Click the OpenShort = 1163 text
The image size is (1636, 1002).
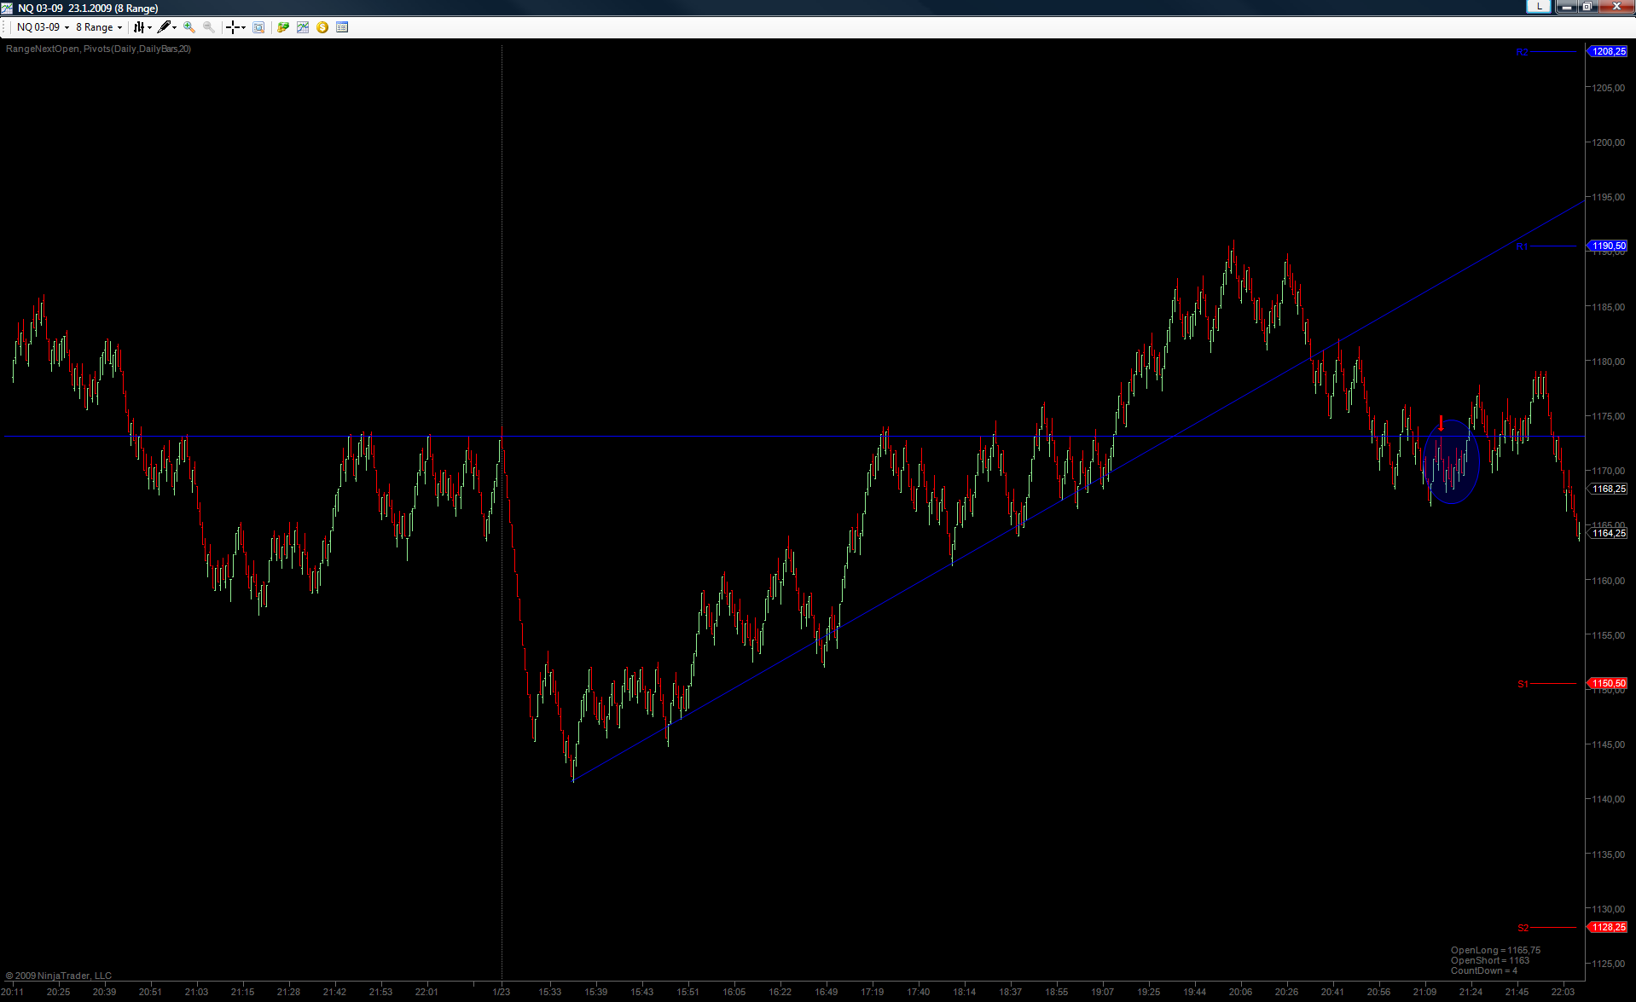click(1490, 960)
